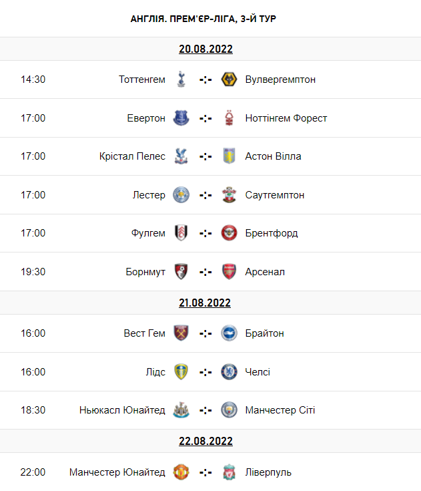Select the Ньюкасл Юнайтед team name
The image size is (421, 491).
pyautogui.click(x=122, y=410)
